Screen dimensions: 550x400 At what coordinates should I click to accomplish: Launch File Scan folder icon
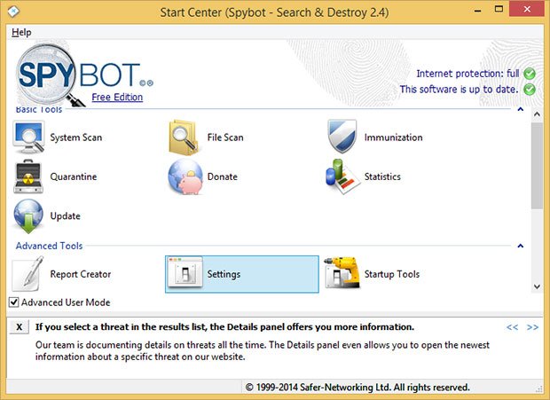[x=184, y=137]
